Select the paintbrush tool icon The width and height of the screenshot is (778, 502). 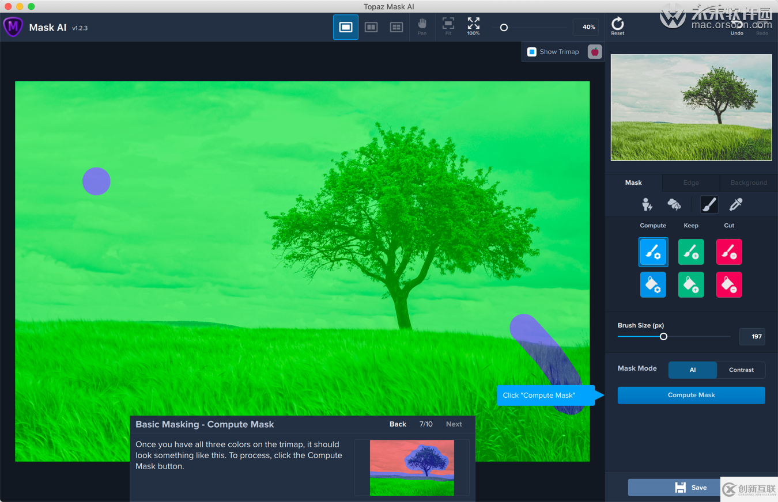[x=709, y=204]
